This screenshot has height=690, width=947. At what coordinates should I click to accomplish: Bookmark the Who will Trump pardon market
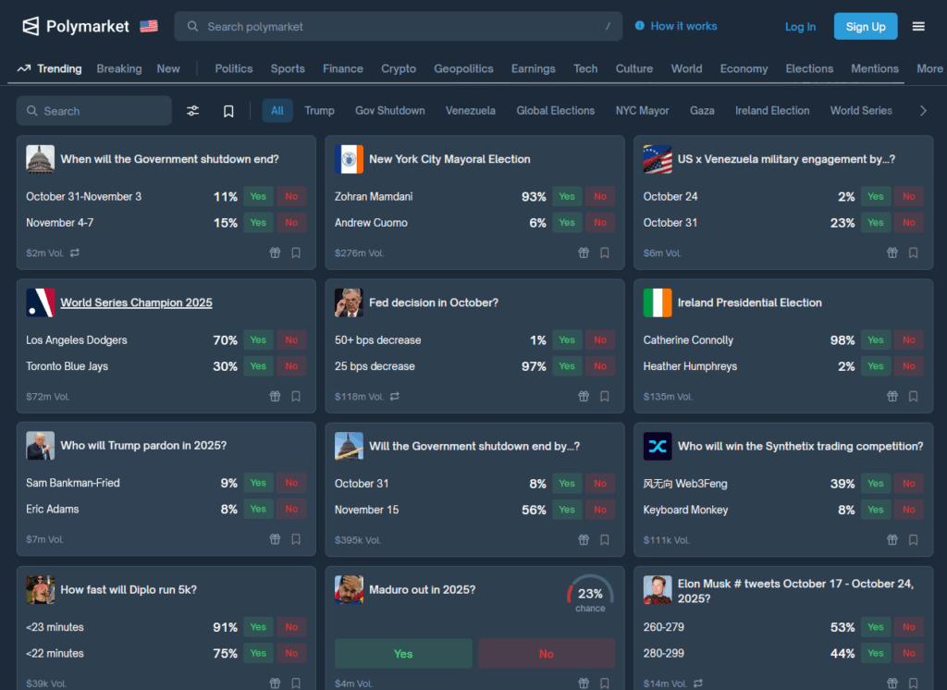296,539
